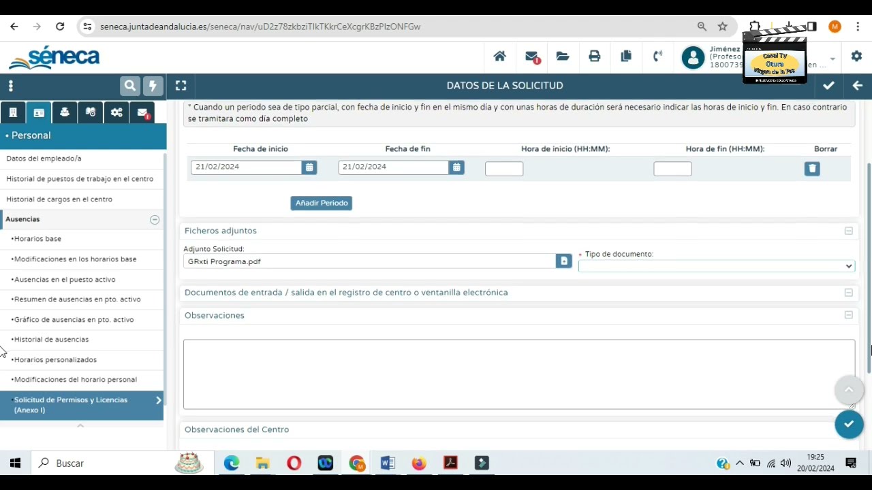
Task: Select the ID card personal tab icon
Action: 39,113
